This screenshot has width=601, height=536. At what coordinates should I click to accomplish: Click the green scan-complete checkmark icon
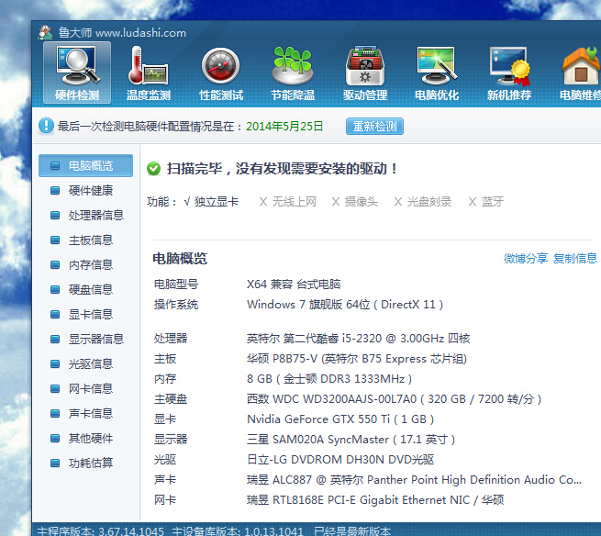[x=154, y=168]
